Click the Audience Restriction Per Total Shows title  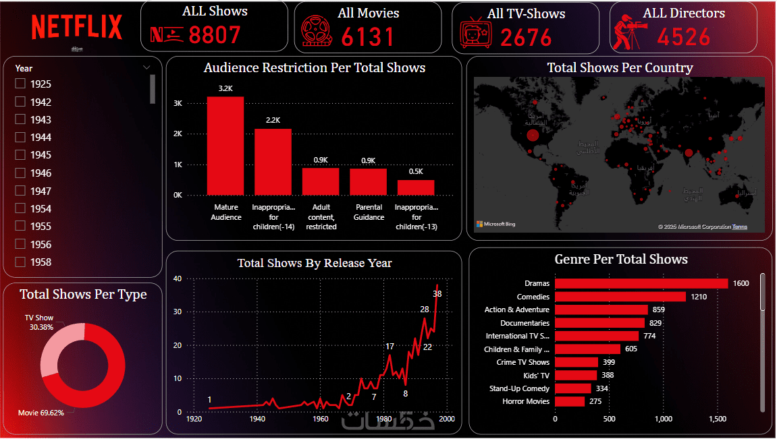315,68
